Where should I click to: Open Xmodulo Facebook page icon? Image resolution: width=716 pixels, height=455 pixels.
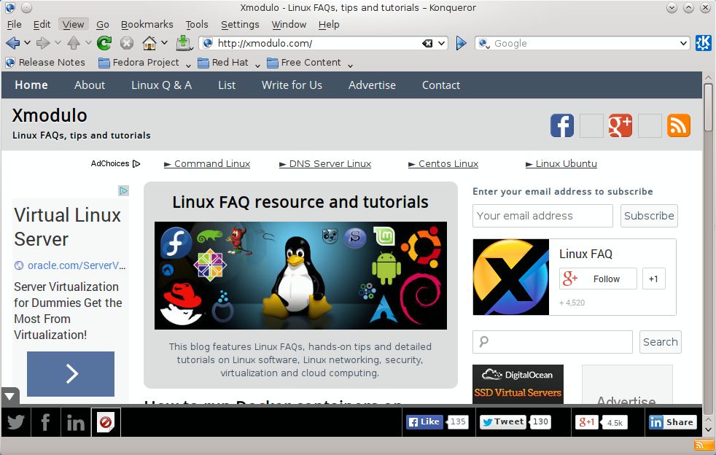[x=561, y=125]
